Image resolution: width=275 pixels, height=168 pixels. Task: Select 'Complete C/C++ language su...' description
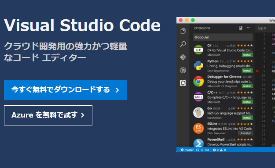[230, 97]
